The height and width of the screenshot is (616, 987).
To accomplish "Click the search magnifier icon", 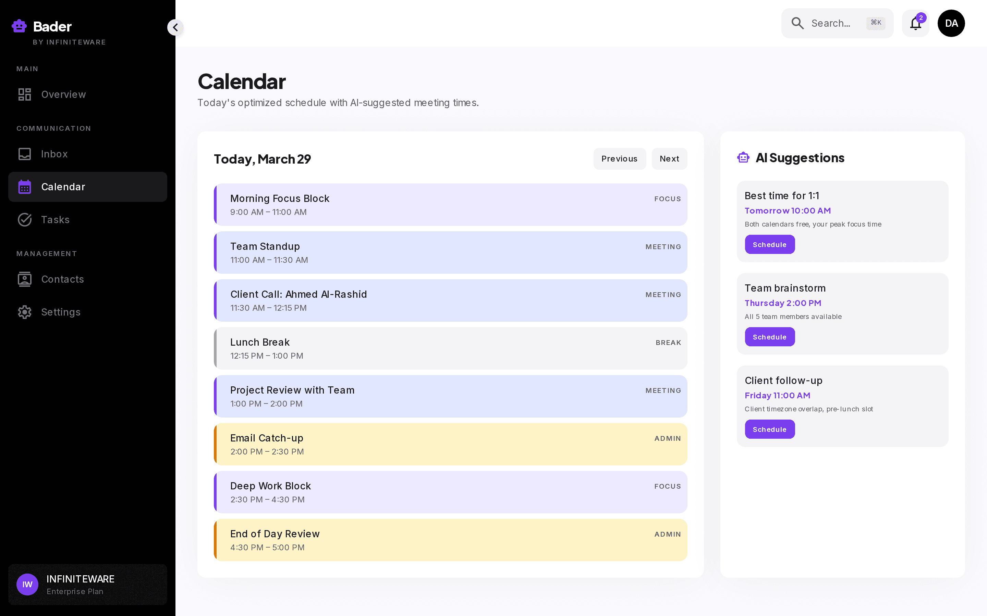I will 797,23.
